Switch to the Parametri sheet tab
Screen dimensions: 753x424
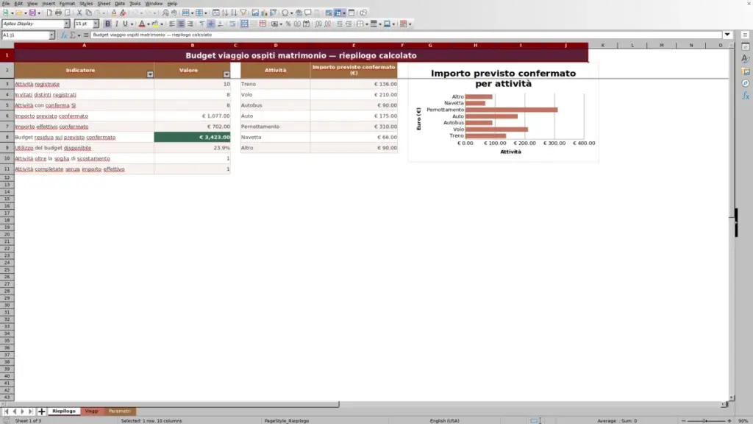[120, 411]
